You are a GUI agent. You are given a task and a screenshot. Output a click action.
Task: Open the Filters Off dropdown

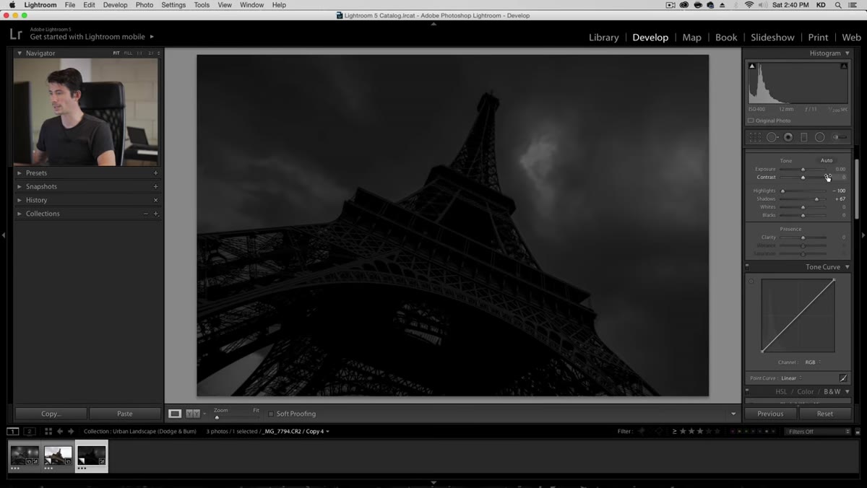[819, 432]
